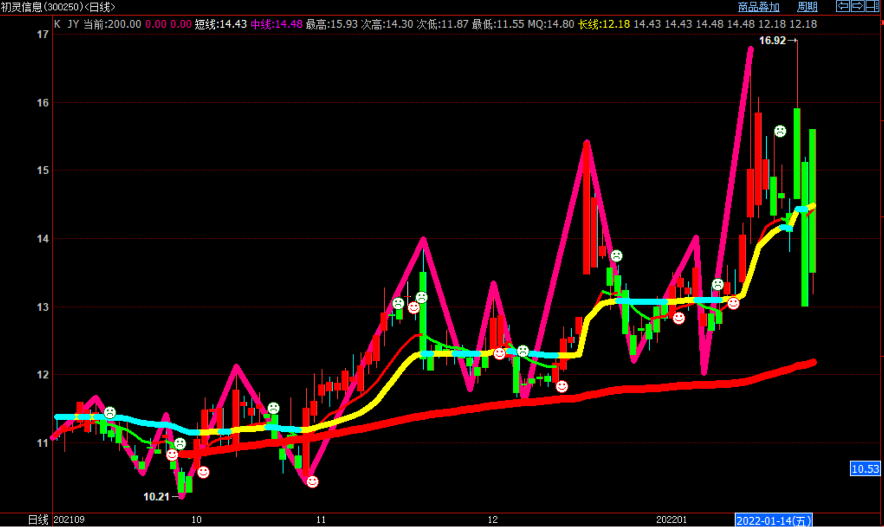The width and height of the screenshot is (884, 527).
Task: Click the JY indicator name in the header
Action: pyautogui.click(x=73, y=24)
